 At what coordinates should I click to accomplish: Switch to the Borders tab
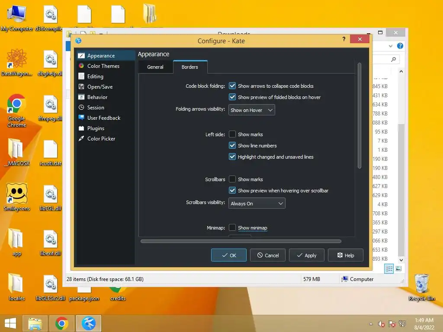pos(190,67)
